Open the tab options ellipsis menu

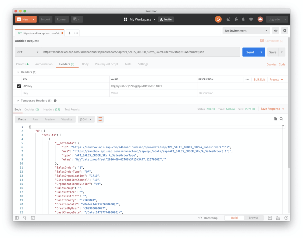[x=76, y=33]
